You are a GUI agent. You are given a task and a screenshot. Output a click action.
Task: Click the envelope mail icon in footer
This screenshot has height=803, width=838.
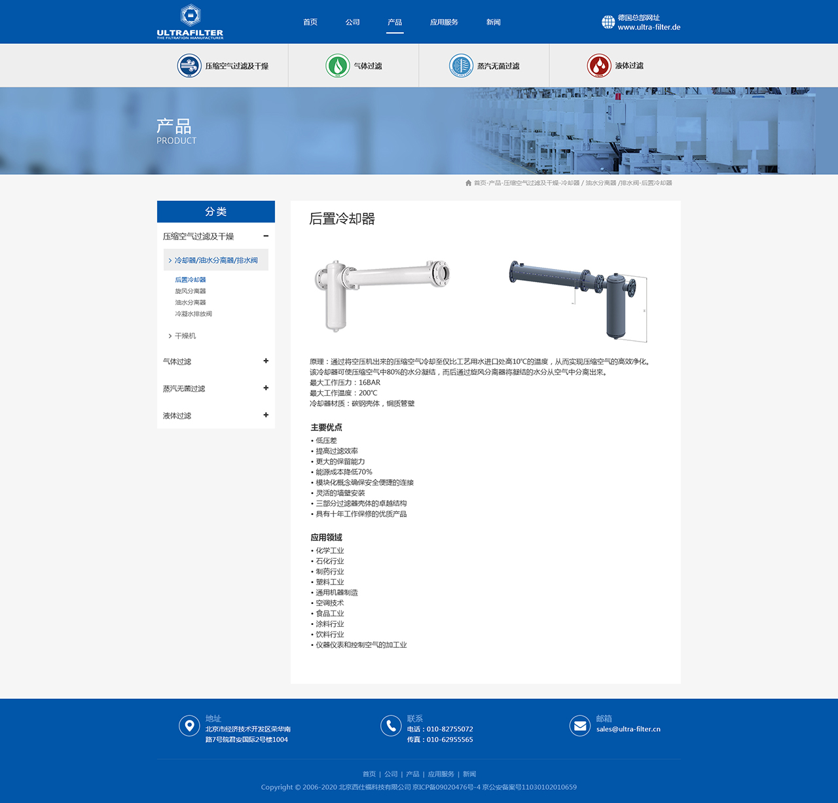click(580, 726)
